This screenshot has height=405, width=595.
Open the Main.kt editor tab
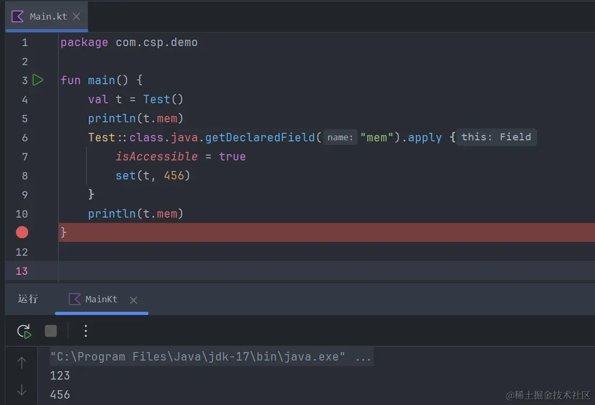pyautogui.click(x=47, y=16)
